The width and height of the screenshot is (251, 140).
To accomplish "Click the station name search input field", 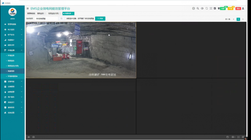I will pos(46,19).
